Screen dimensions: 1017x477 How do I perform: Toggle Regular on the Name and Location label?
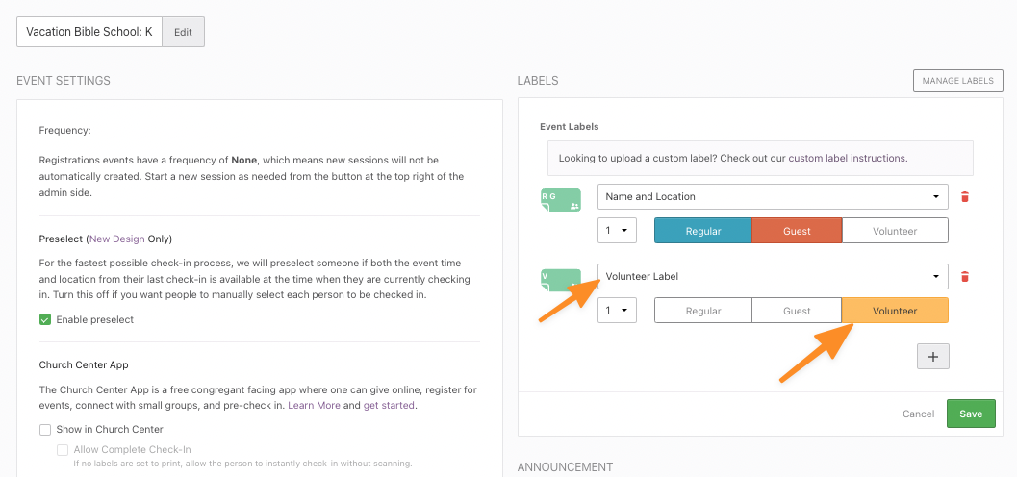coord(703,231)
